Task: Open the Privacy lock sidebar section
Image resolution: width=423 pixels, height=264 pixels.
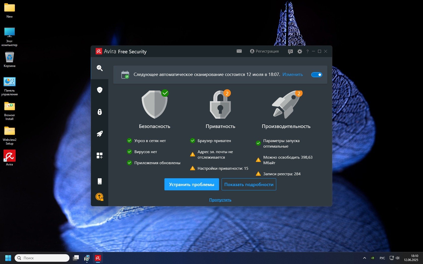Action: (x=99, y=112)
